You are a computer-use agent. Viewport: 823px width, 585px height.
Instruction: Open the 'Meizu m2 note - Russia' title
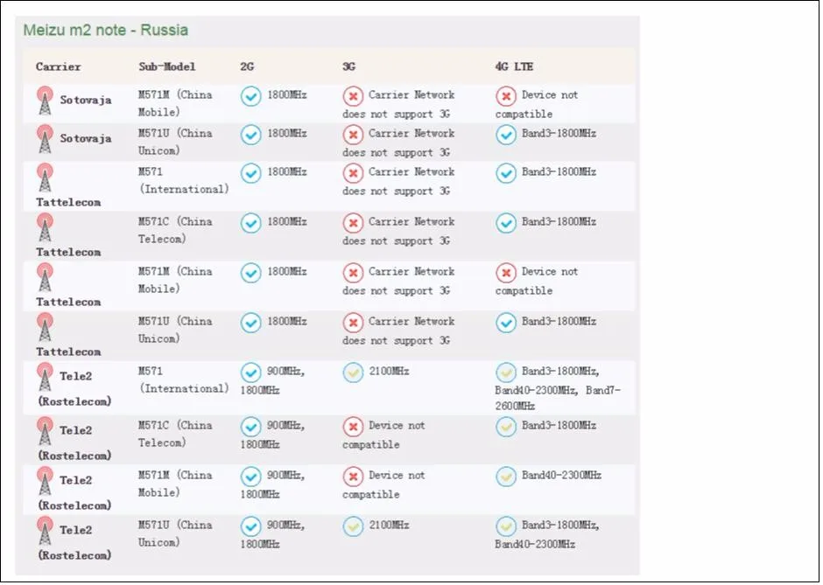tap(105, 30)
